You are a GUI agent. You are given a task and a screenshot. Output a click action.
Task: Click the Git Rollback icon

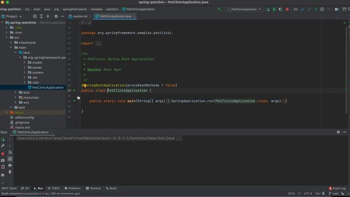pyautogui.click(x=329, y=9)
